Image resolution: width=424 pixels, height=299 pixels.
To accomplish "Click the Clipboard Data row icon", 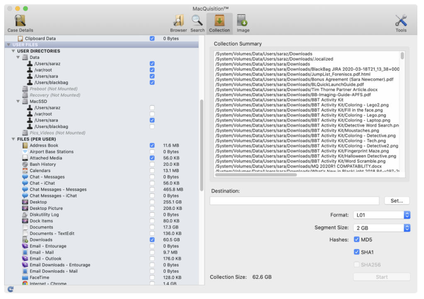I will tap(20, 39).
